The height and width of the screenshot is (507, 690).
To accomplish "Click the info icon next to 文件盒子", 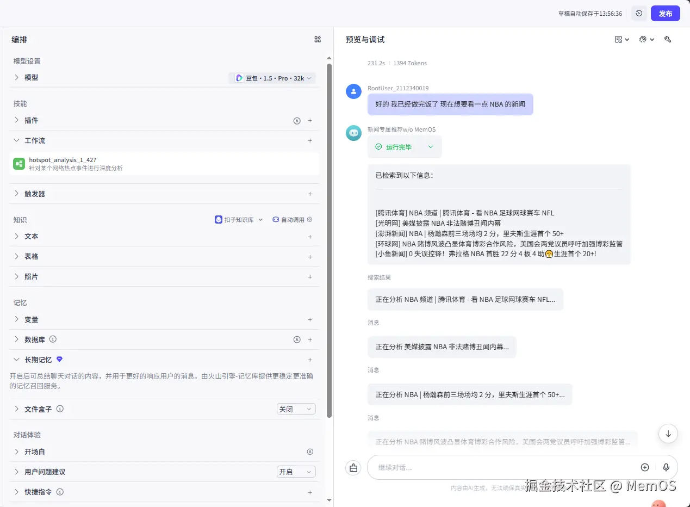I will 60,409.
